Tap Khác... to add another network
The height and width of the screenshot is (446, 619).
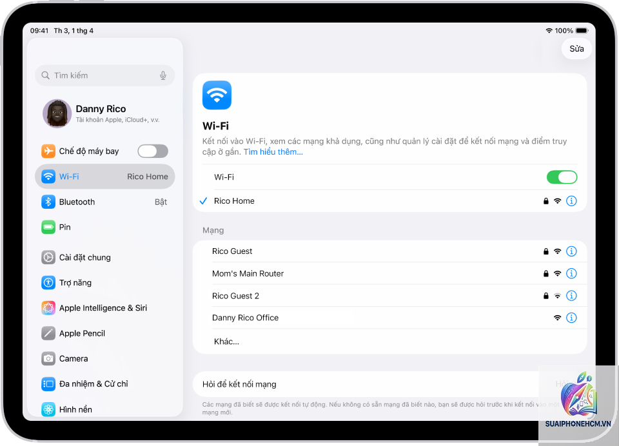[389, 342]
